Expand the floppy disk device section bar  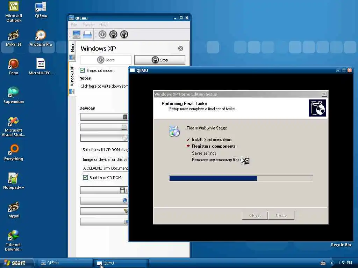(104, 190)
